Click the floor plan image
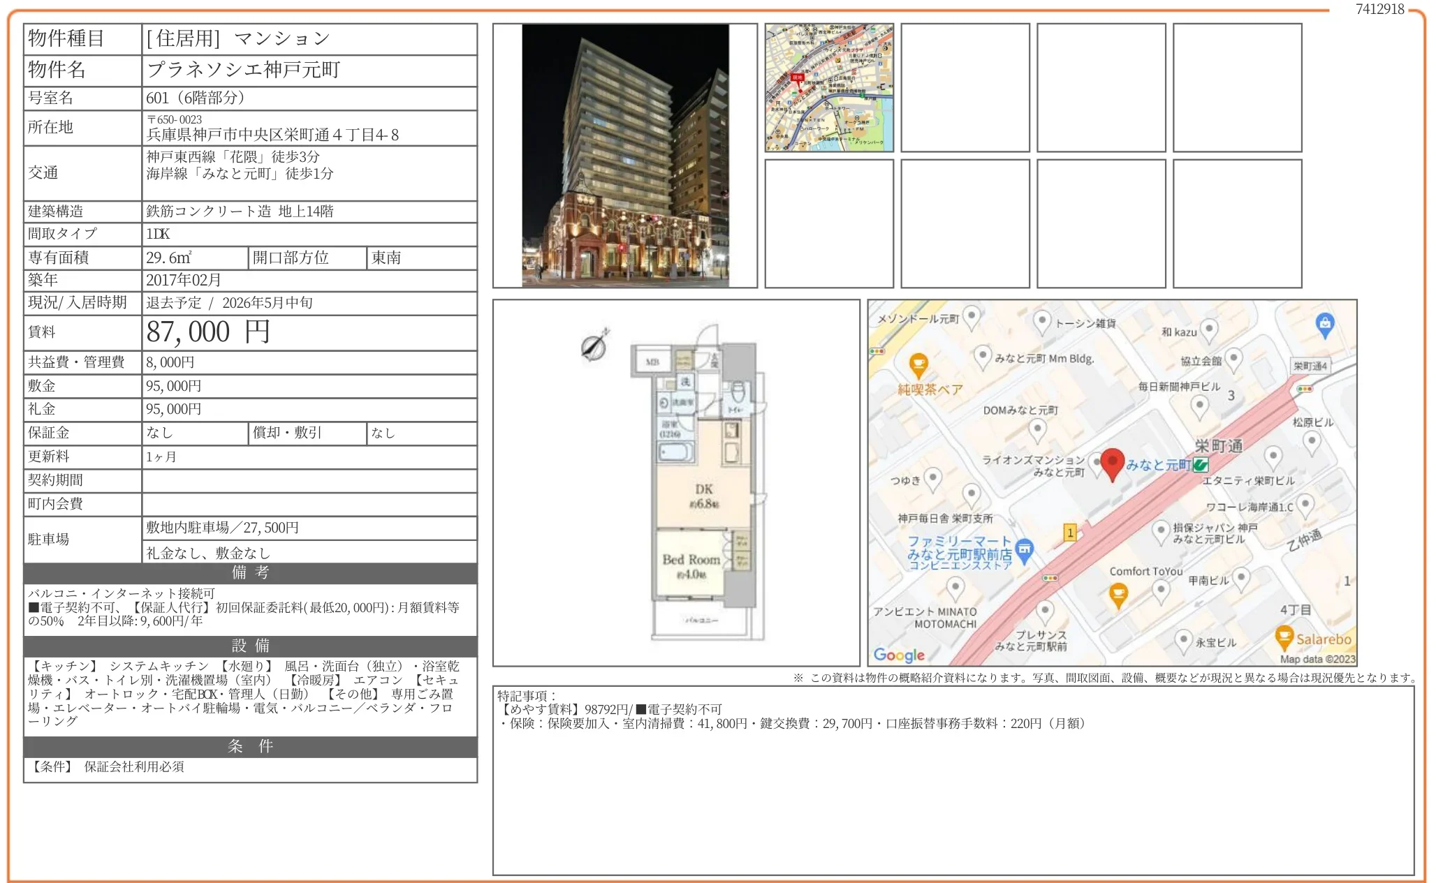 pyautogui.click(x=675, y=483)
